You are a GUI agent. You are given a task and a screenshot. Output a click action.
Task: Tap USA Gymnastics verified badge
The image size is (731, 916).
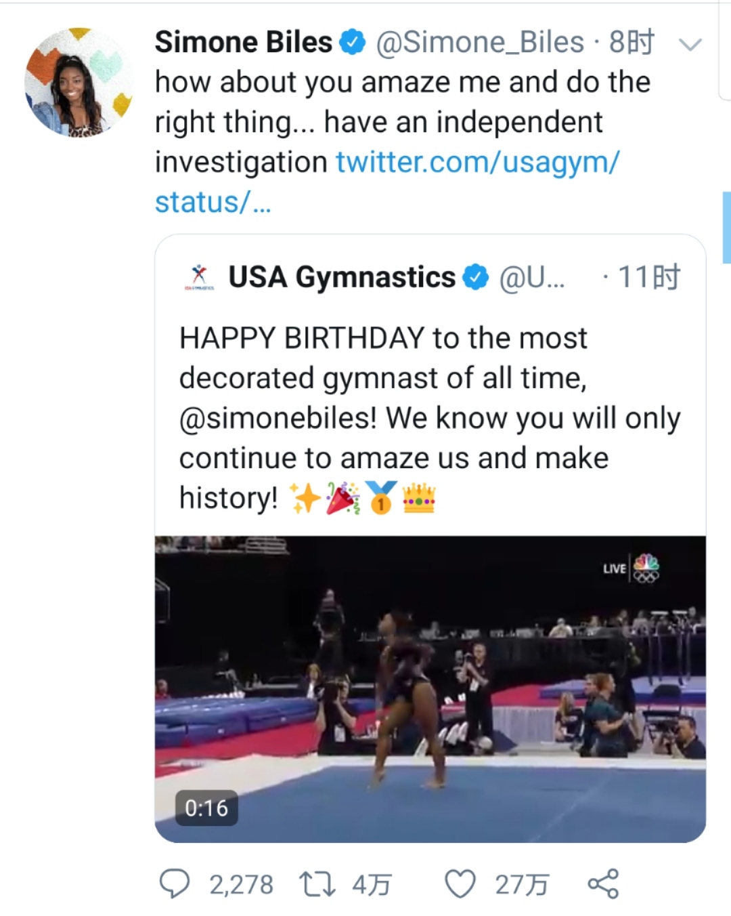point(476,277)
